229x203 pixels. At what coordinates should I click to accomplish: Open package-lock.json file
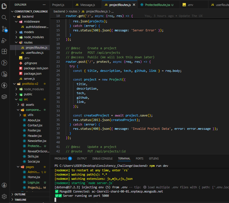coord(30,68)
